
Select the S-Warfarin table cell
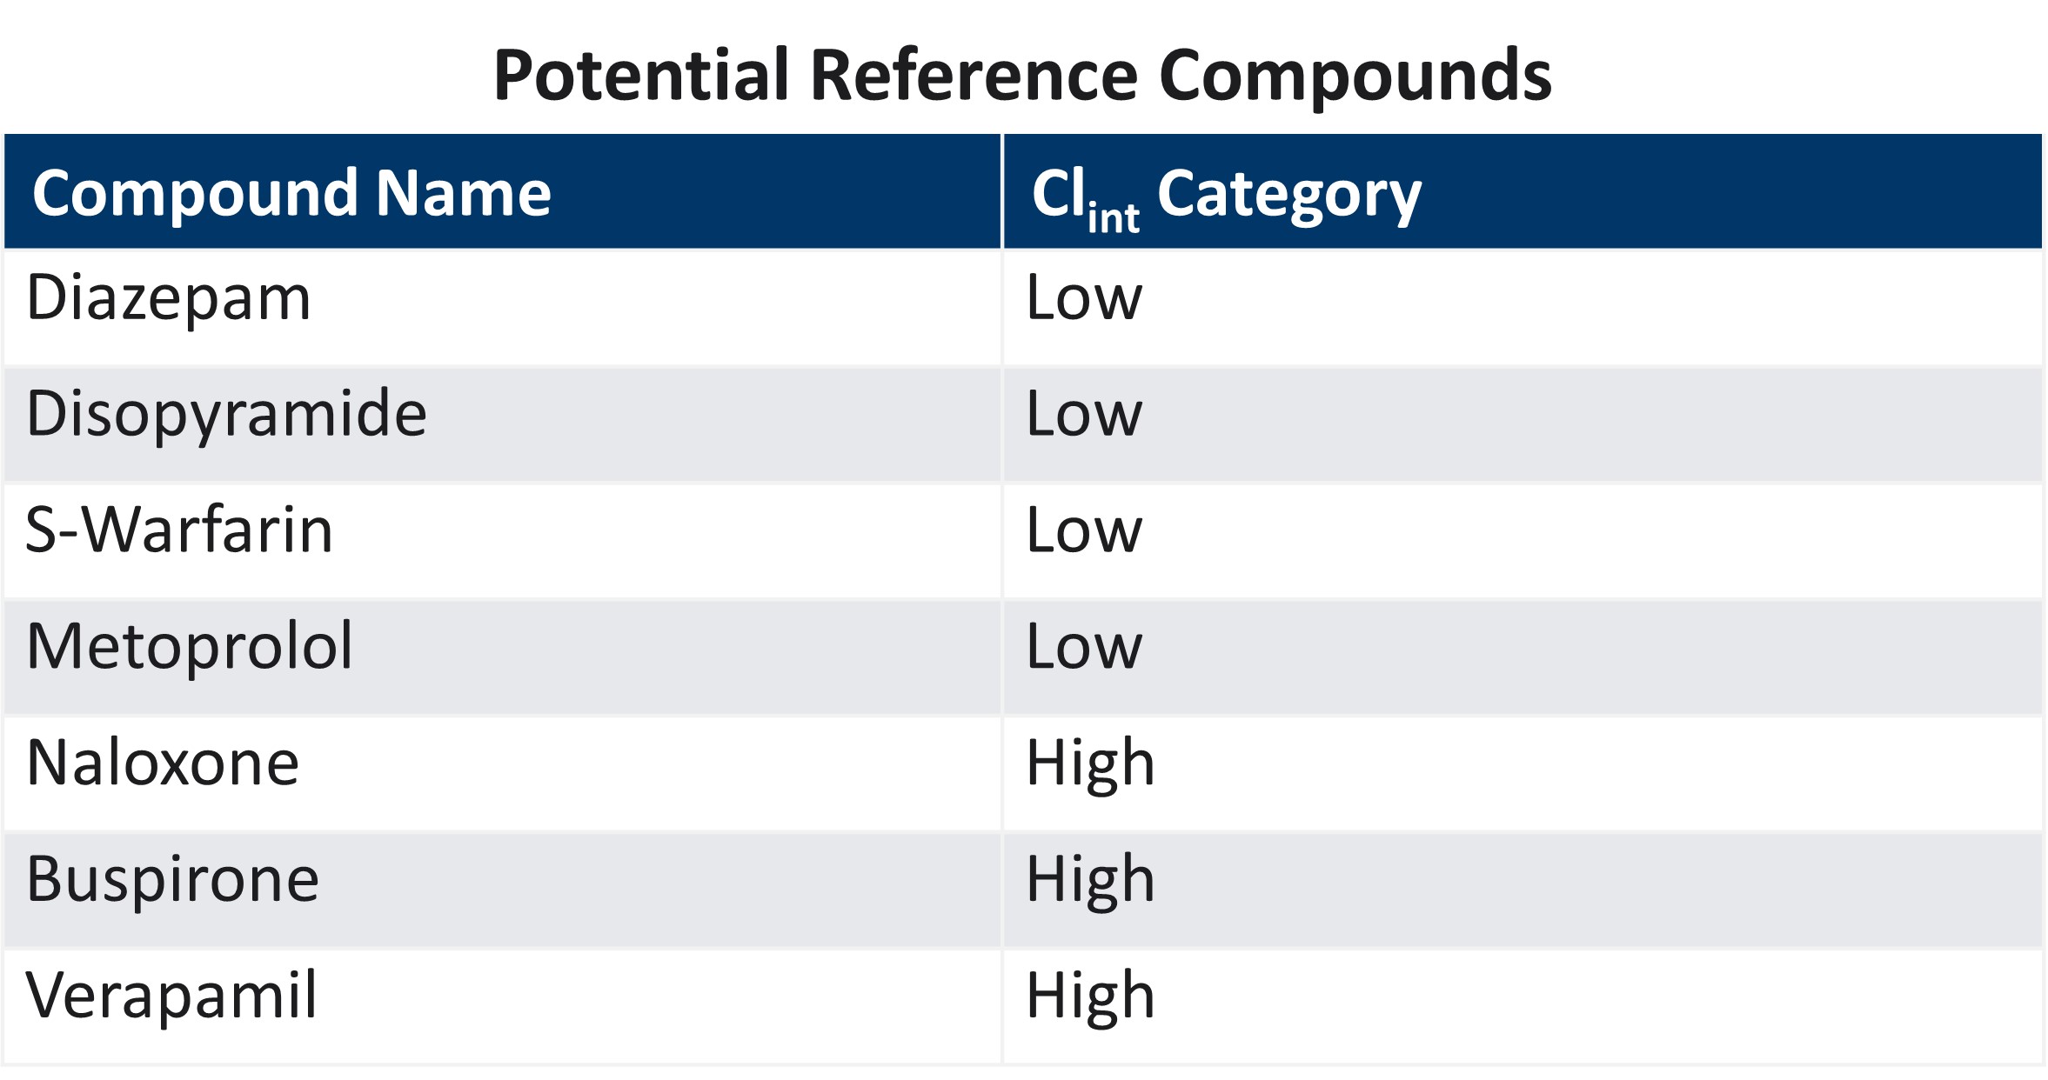[179, 530]
